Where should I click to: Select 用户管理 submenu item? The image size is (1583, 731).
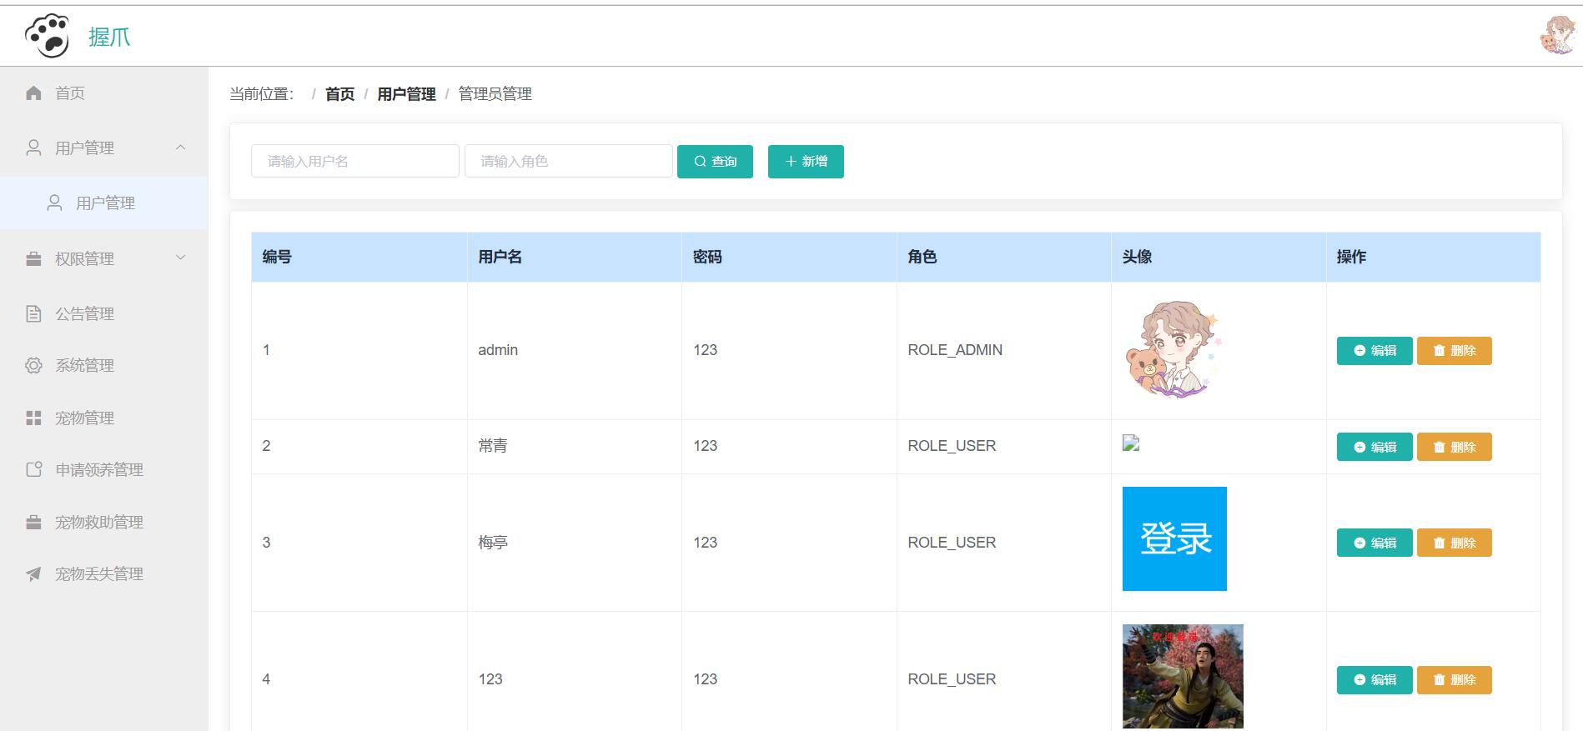tap(103, 203)
